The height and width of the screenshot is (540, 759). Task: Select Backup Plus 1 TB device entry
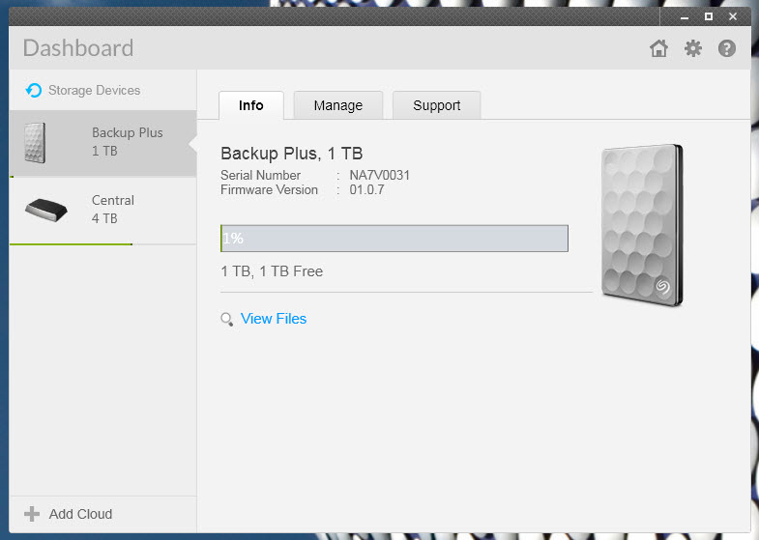[103, 143]
